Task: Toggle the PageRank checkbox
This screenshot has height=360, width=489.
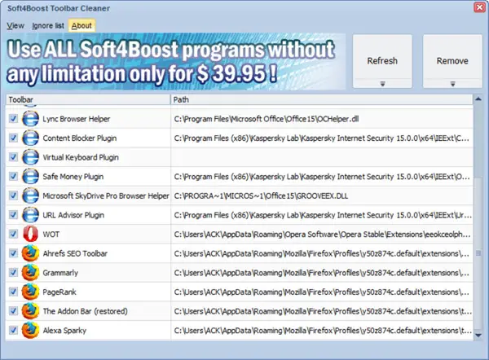Action: point(13,292)
